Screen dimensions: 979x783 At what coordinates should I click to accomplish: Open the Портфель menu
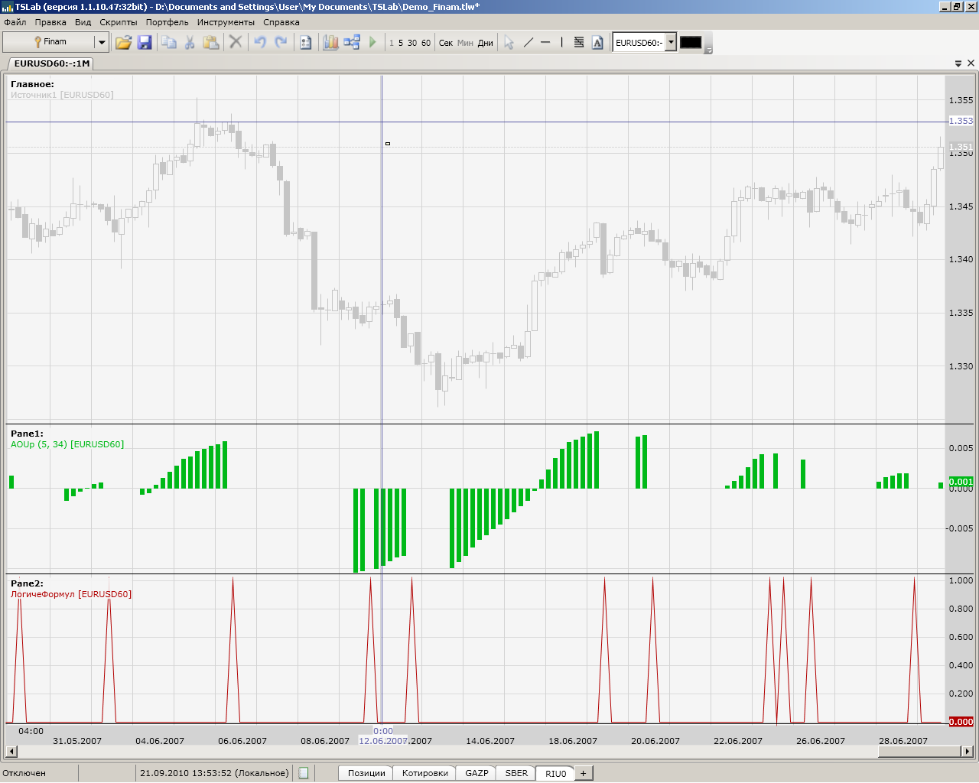click(168, 22)
